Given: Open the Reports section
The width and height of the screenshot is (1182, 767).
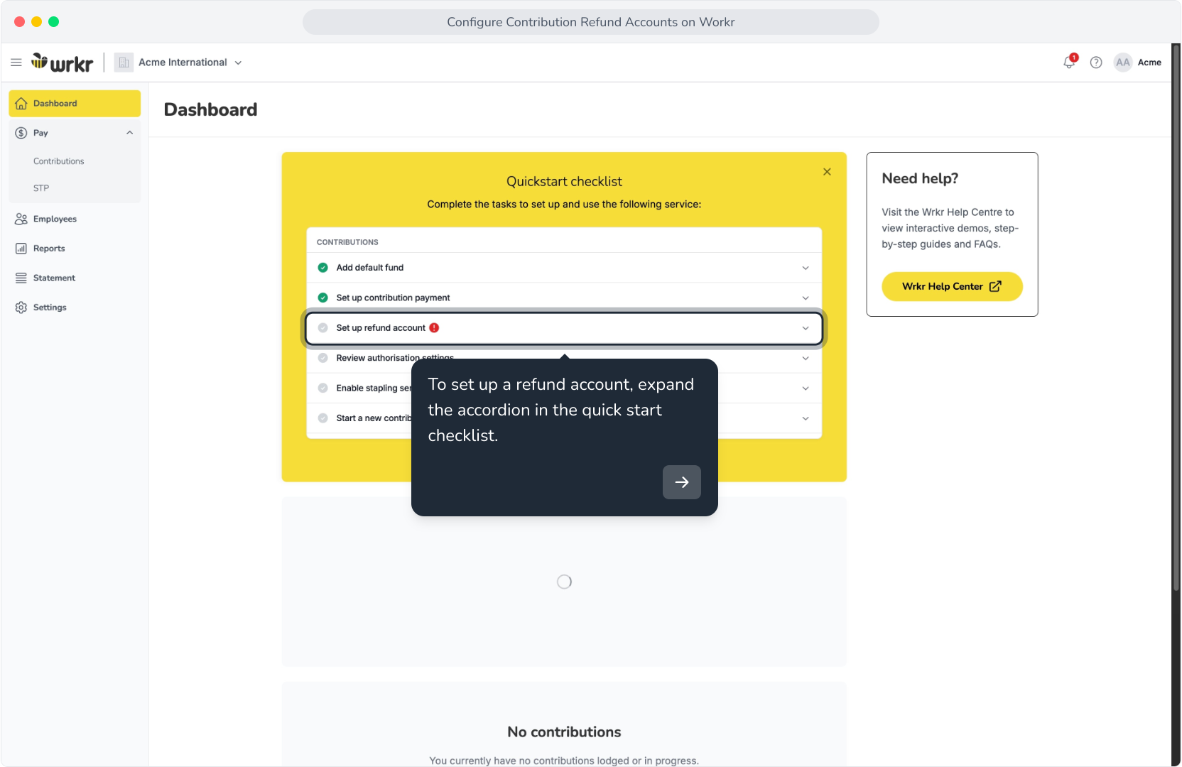Looking at the screenshot, I should (x=49, y=249).
